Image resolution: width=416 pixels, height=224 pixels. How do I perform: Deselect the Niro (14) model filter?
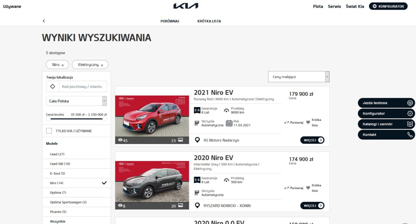coord(76,183)
